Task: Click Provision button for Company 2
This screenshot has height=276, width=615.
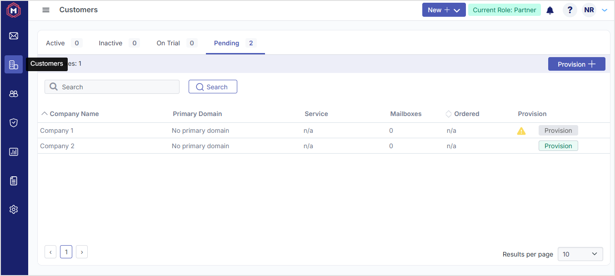Action: (x=558, y=146)
